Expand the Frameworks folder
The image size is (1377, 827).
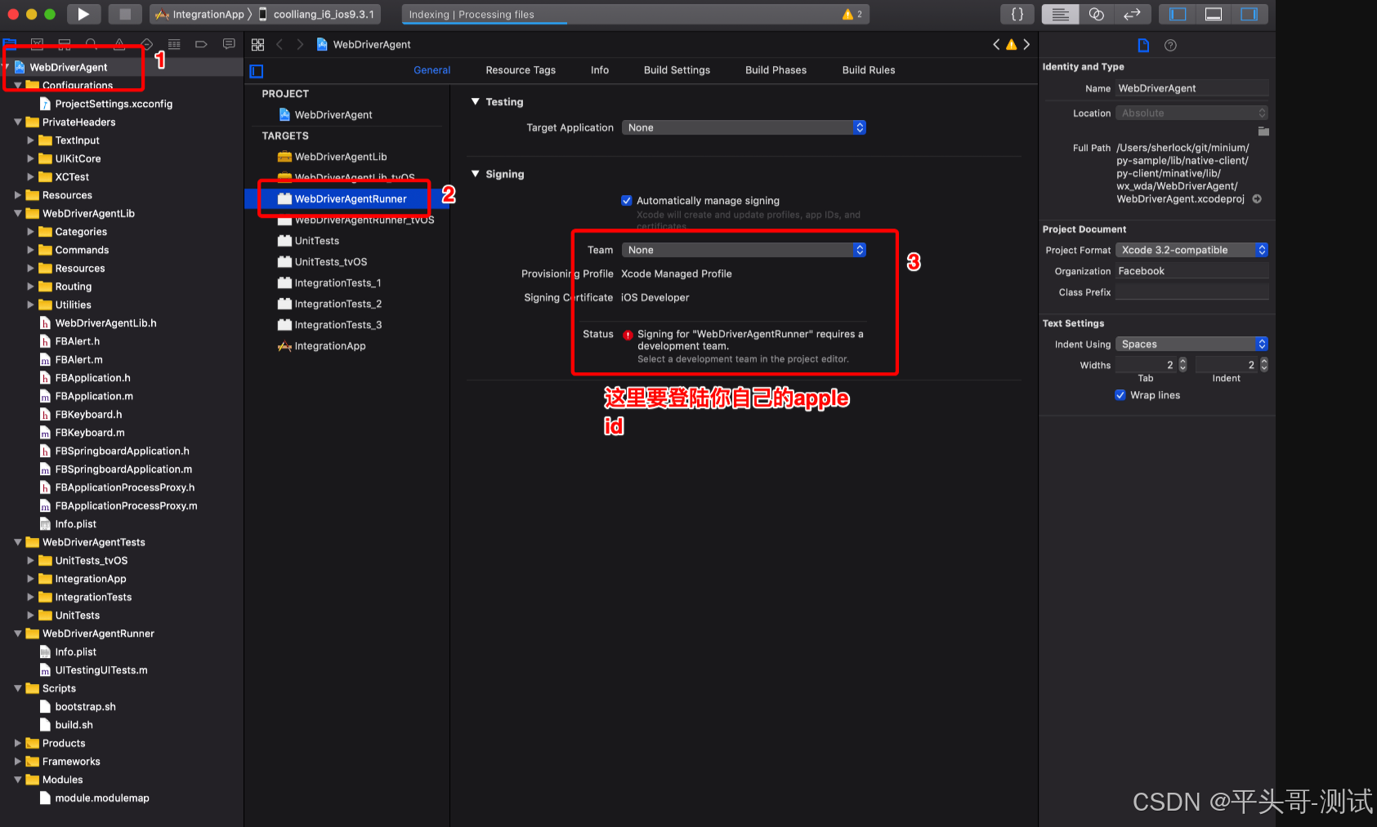coord(18,761)
